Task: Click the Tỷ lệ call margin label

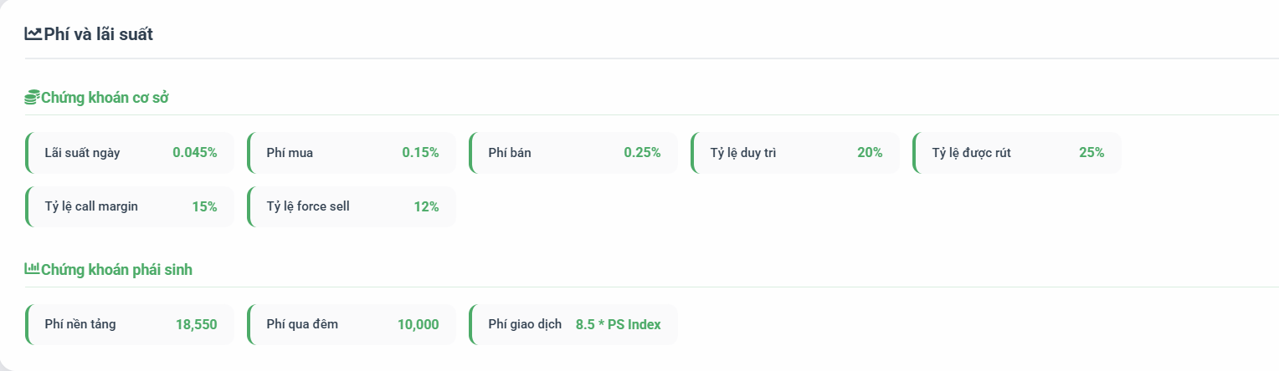Action: (91, 206)
